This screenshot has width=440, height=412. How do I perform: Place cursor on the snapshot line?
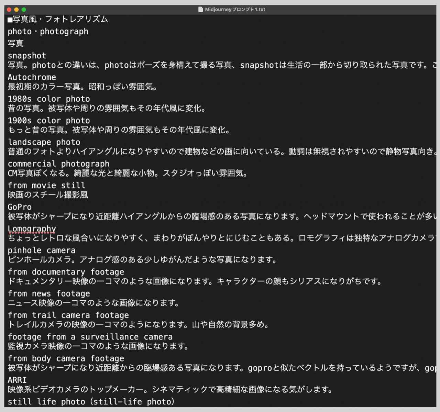[x=27, y=56]
